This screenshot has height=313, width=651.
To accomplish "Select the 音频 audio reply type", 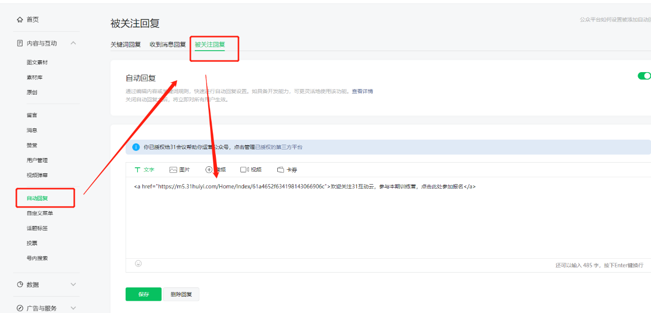I will (x=215, y=169).
